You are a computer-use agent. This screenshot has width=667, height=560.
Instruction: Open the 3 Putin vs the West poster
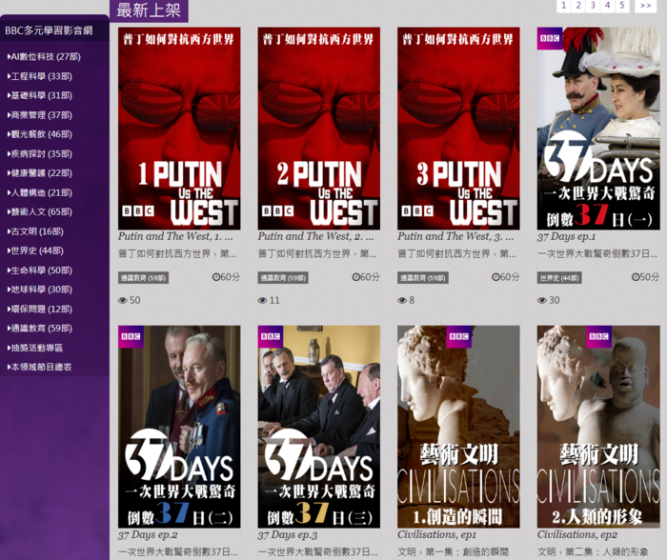click(458, 129)
